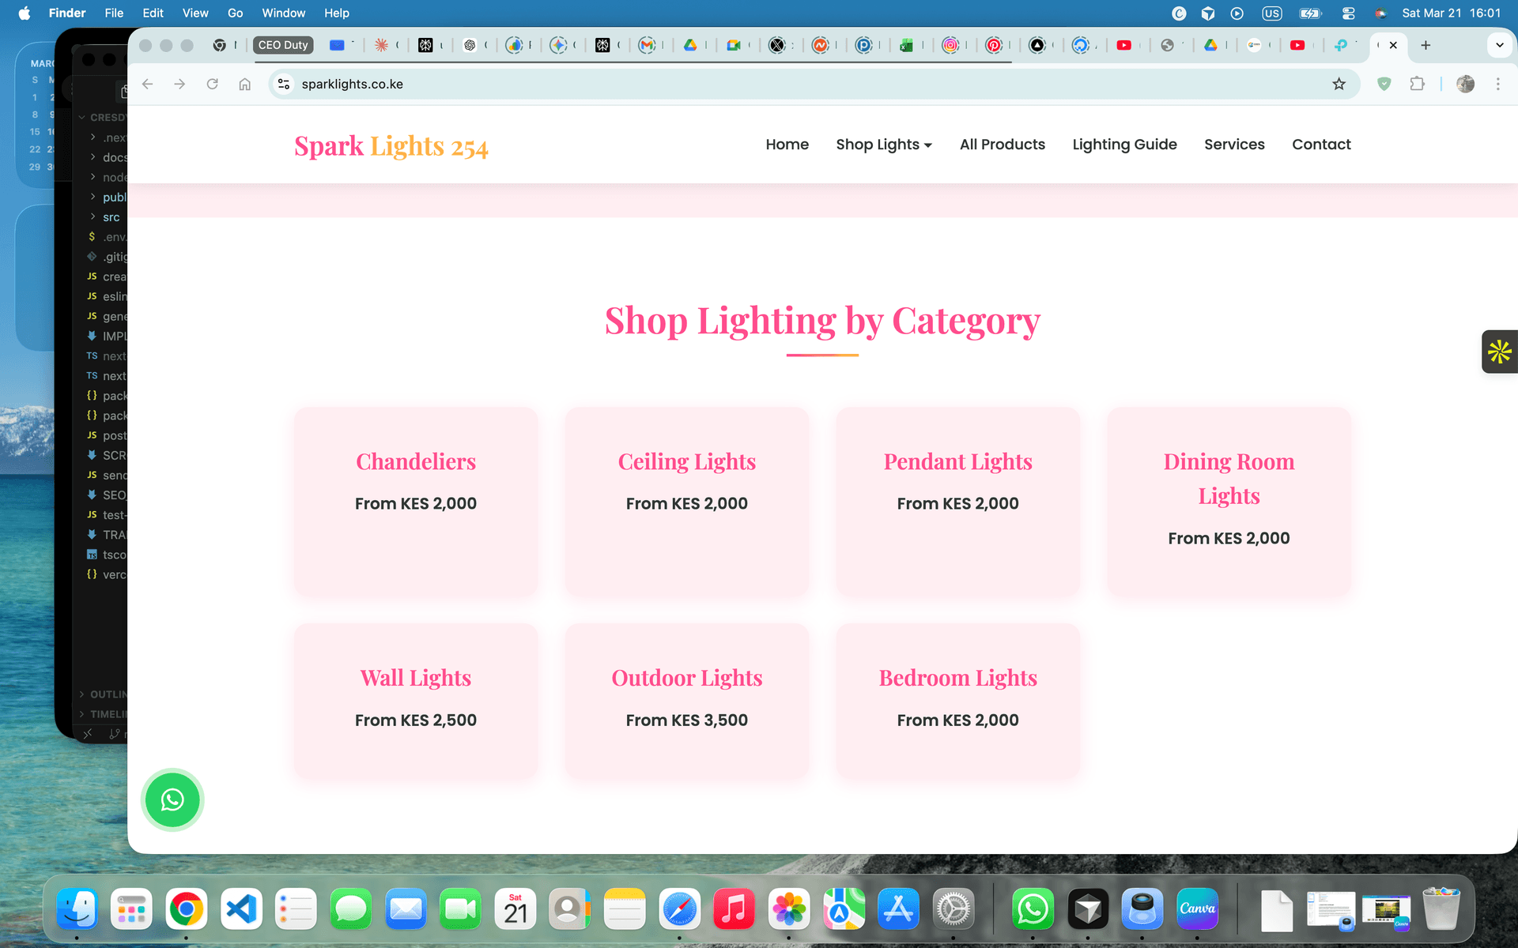This screenshot has height=948, width=1518.
Task: Open the Outdoor Lights category card
Action: [x=686, y=702]
